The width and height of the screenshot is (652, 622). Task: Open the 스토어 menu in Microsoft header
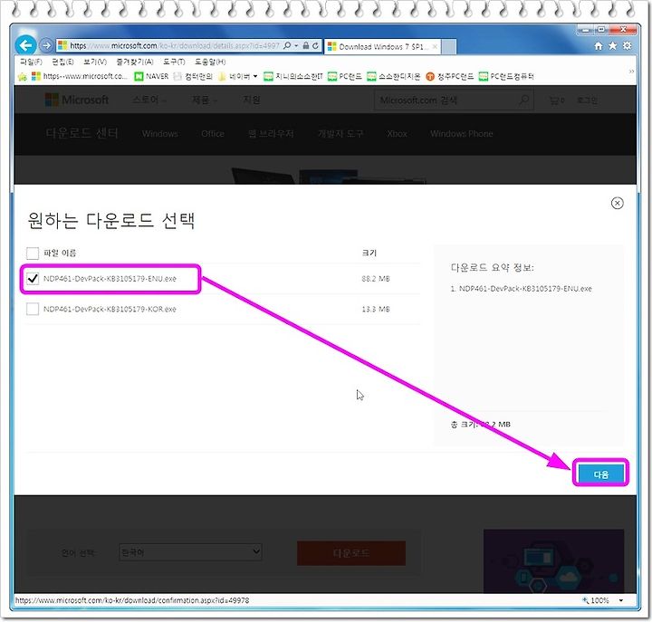(x=149, y=100)
